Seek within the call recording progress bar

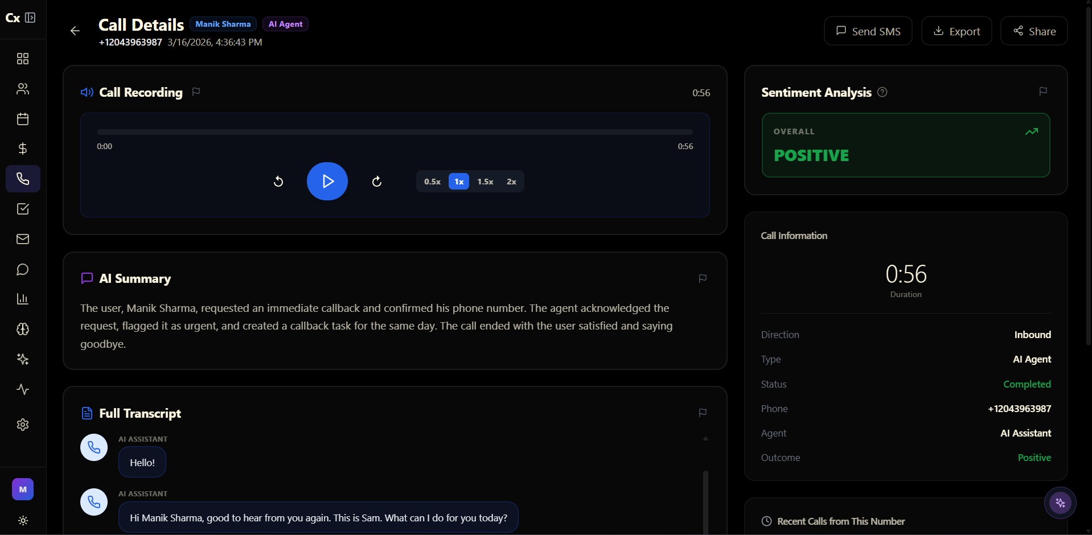click(395, 131)
